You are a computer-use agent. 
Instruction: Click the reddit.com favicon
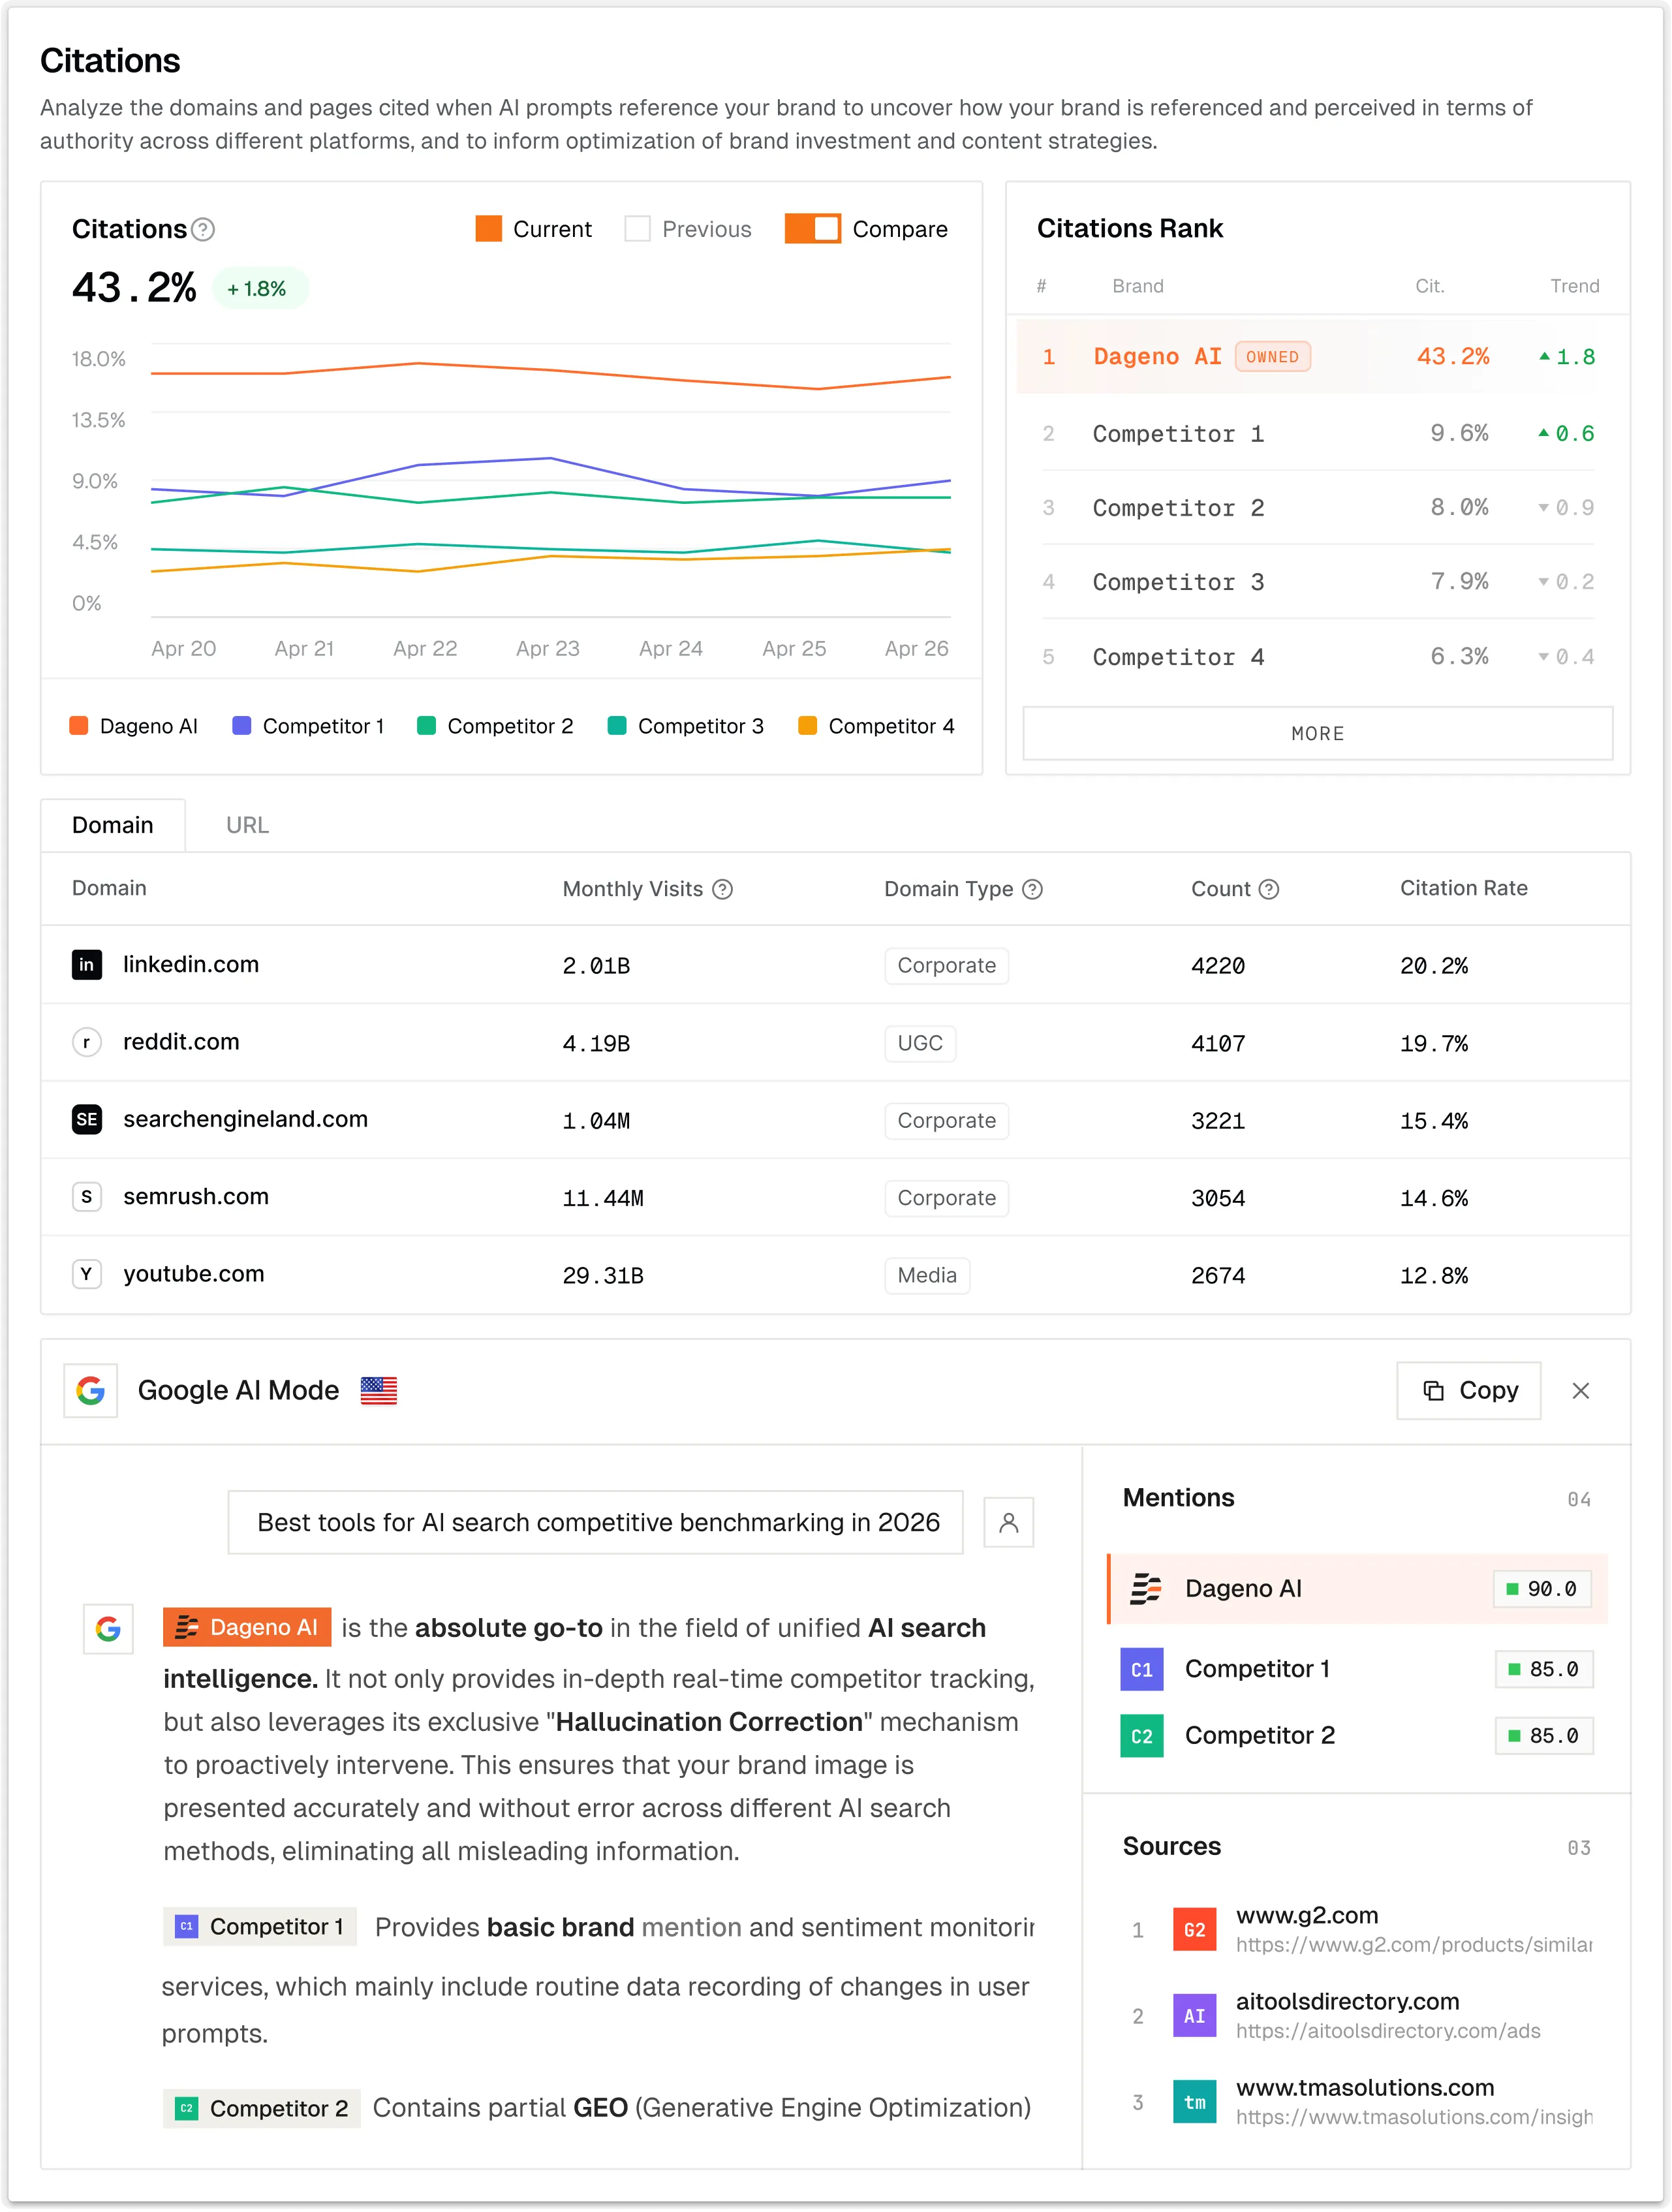pos(87,1042)
